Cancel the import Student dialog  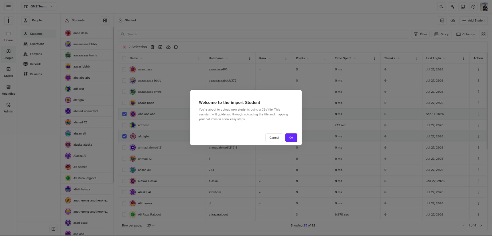pyautogui.click(x=274, y=138)
